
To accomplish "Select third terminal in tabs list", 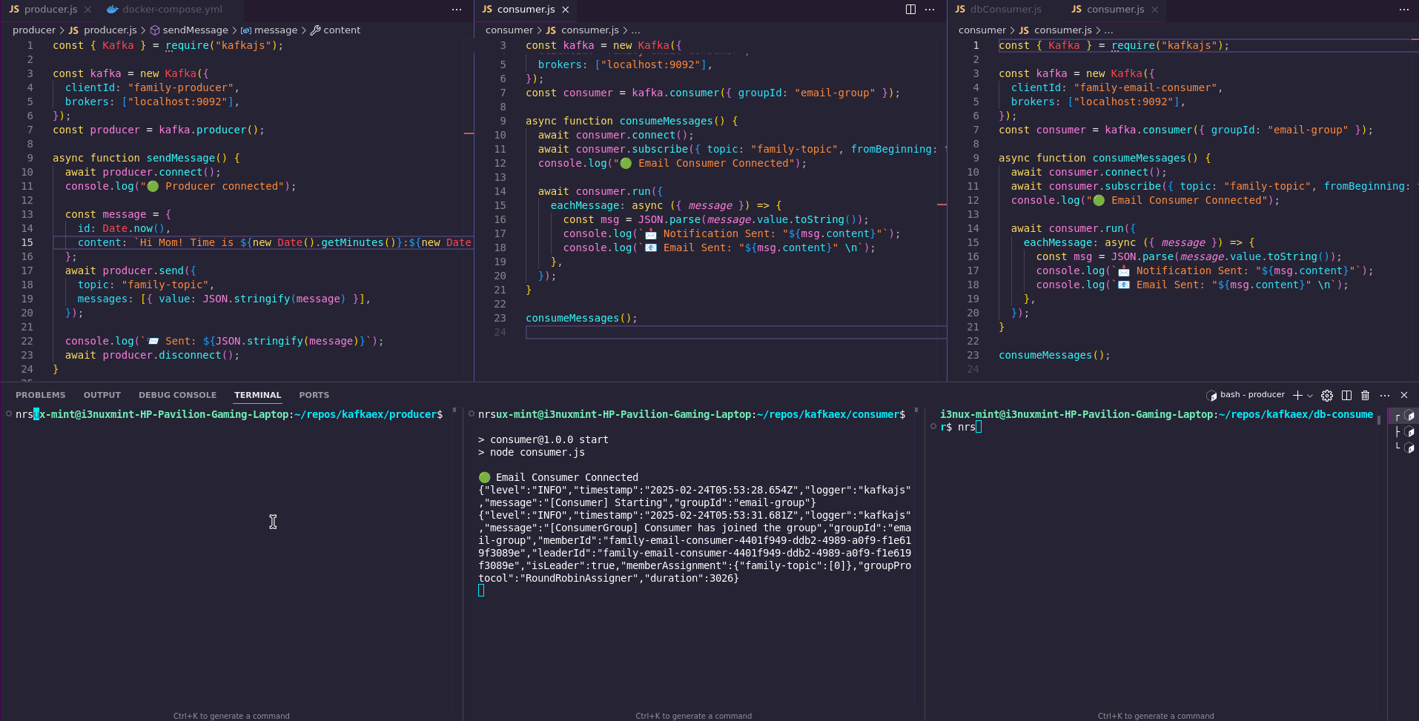I will (x=1403, y=448).
